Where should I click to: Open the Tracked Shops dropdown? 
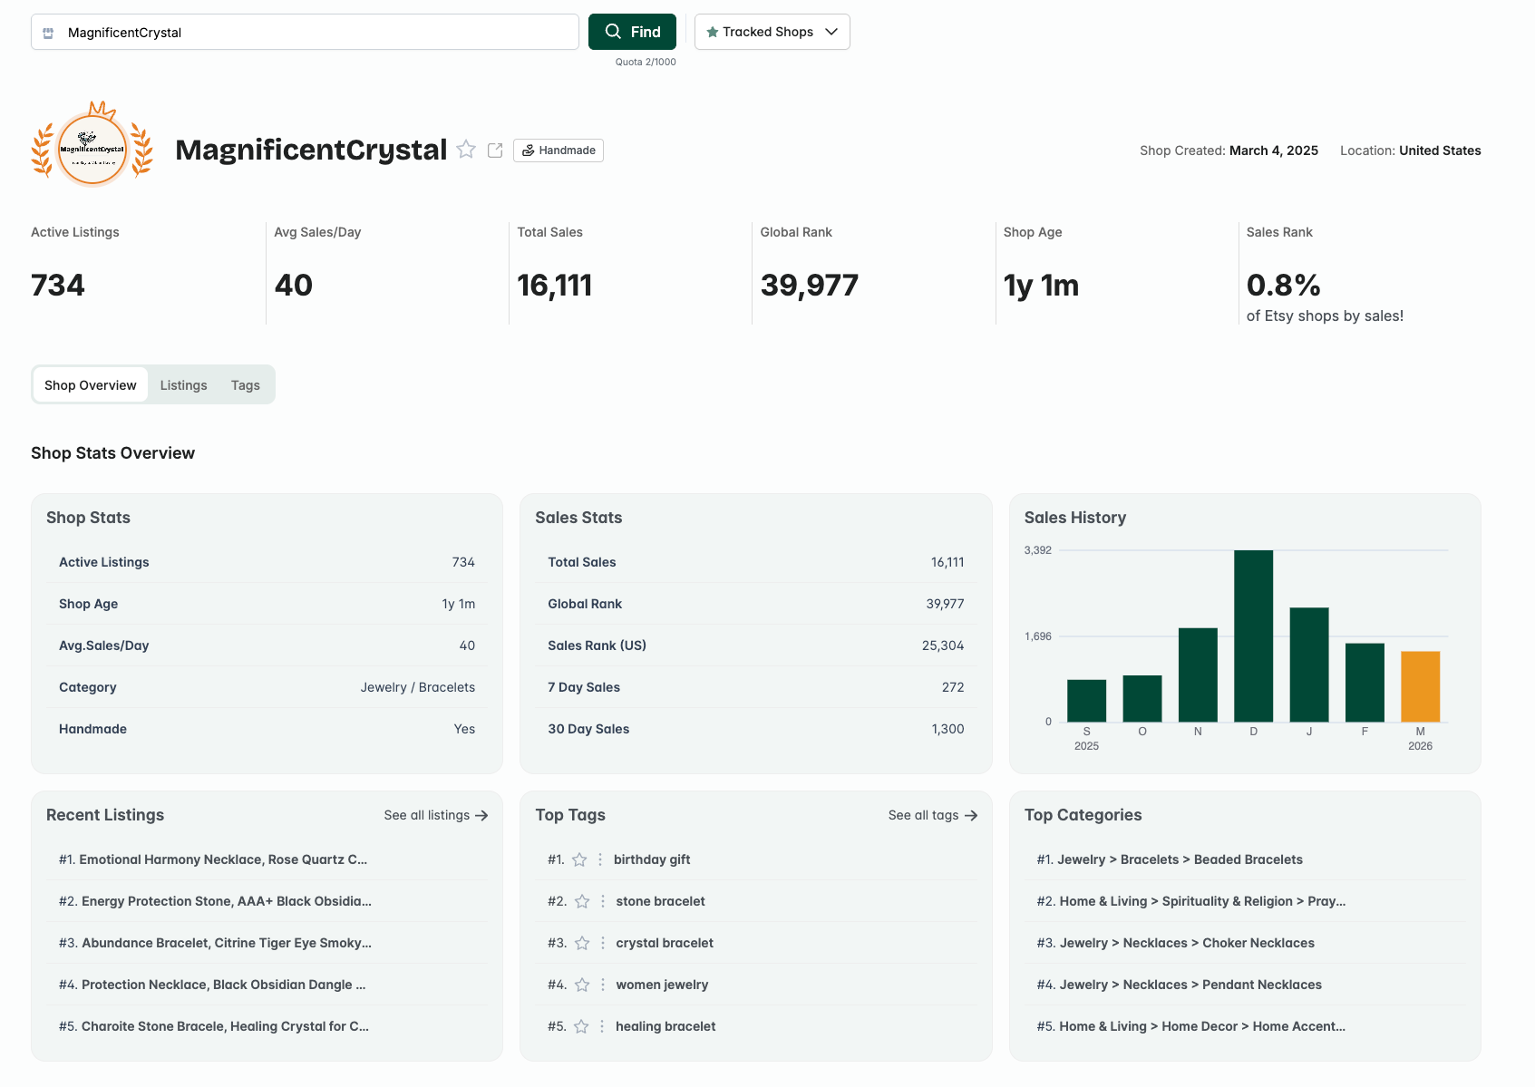coord(772,32)
